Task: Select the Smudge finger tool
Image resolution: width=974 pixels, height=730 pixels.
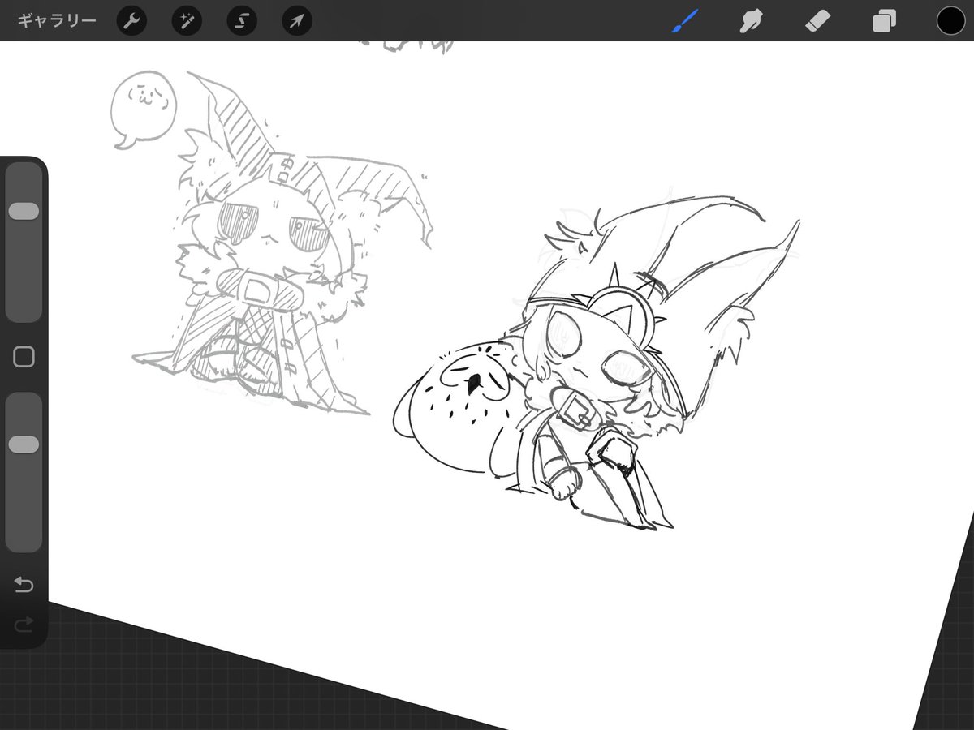Action: (751, 20)
